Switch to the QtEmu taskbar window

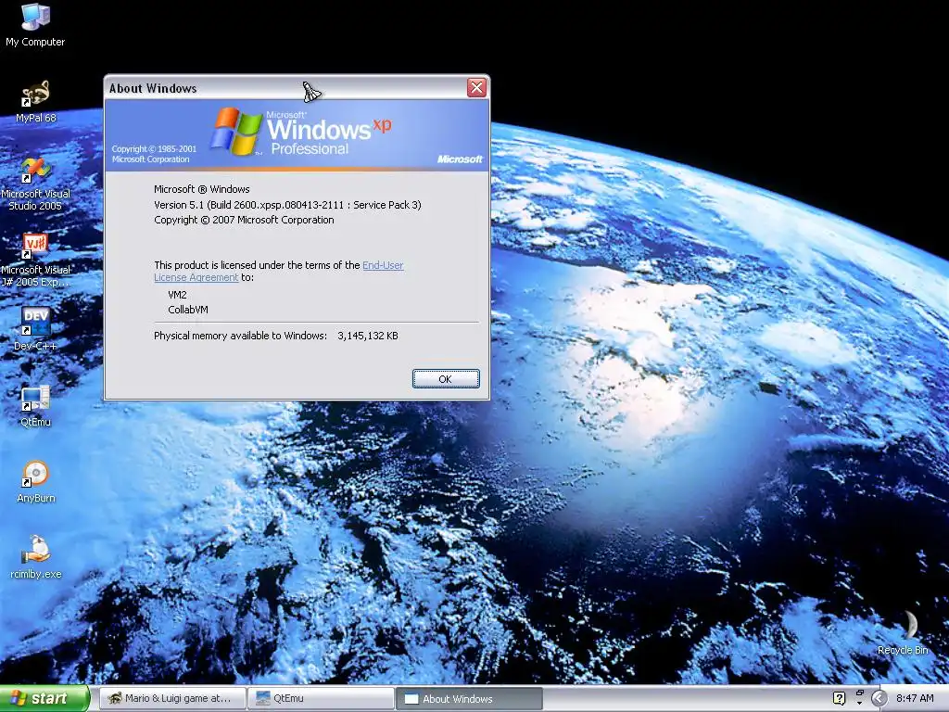pos(321,698)
